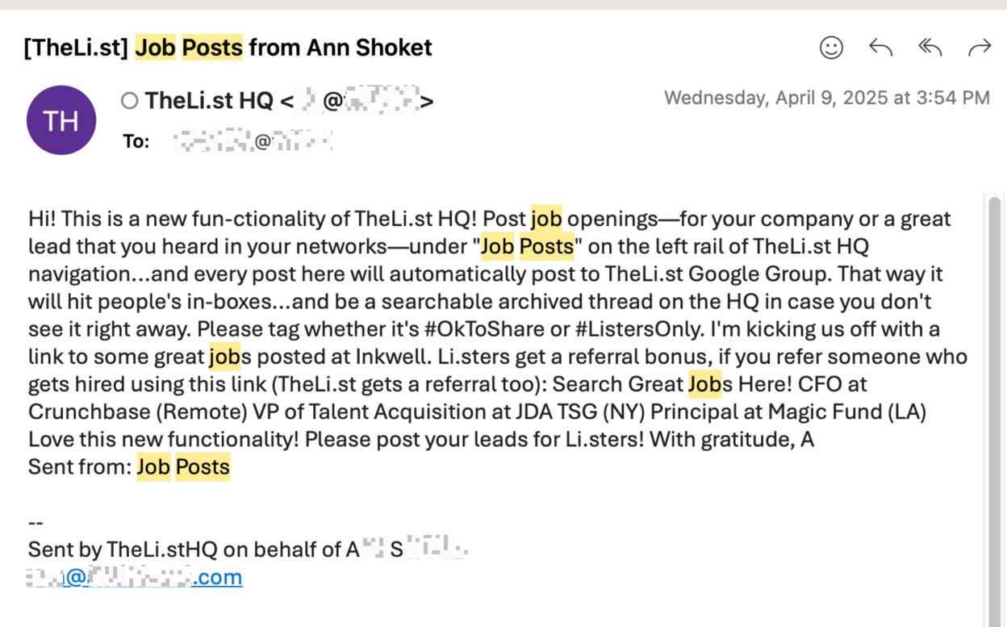Click the vertical scrollbar of the message body
Image resolution: width=1007 pixels, height=627 pixels.
[994, 409]
